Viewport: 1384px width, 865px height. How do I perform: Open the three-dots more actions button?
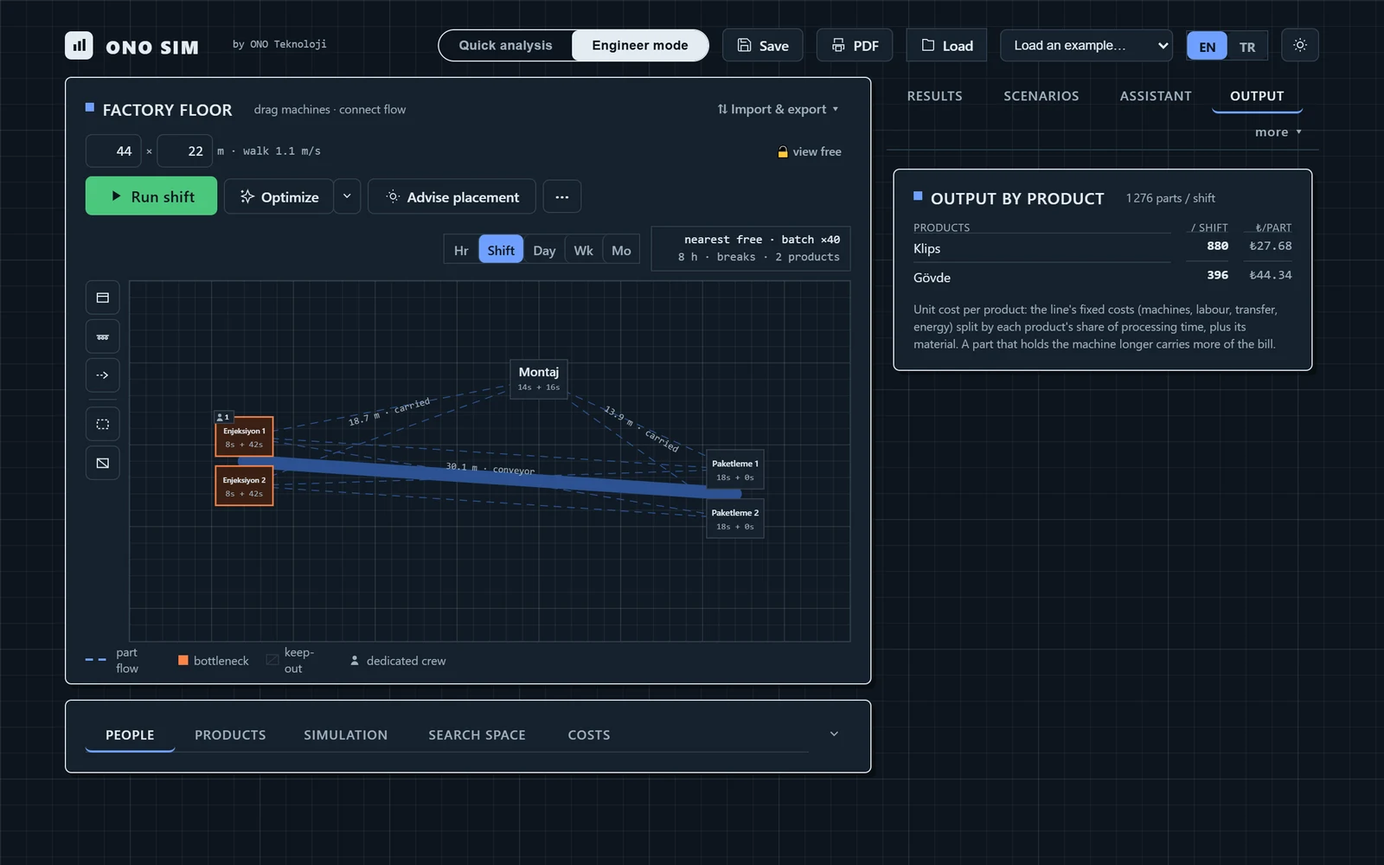562,197
